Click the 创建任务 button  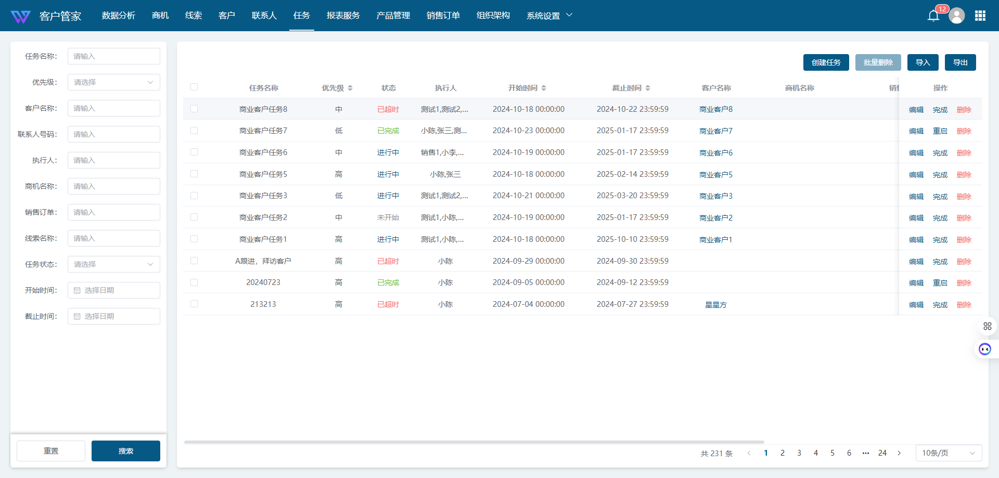(x=826, y=62)
